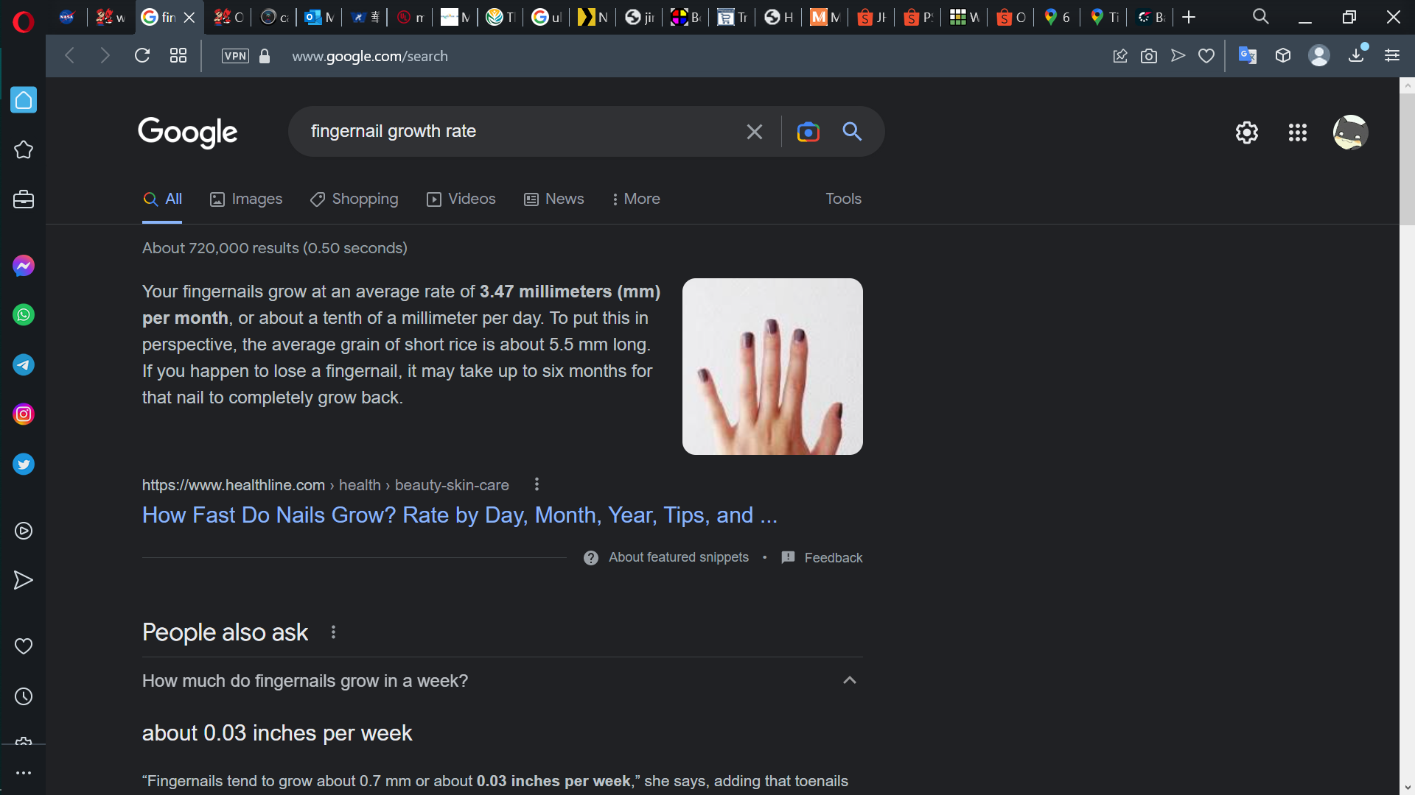Switch to Shopping results tab
The width and height of the screenshot is (1415, 795).
[354, 199]
